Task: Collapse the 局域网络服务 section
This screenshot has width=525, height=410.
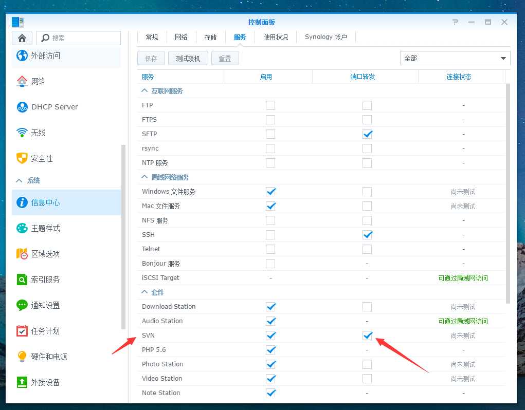Action: [144, 177]
